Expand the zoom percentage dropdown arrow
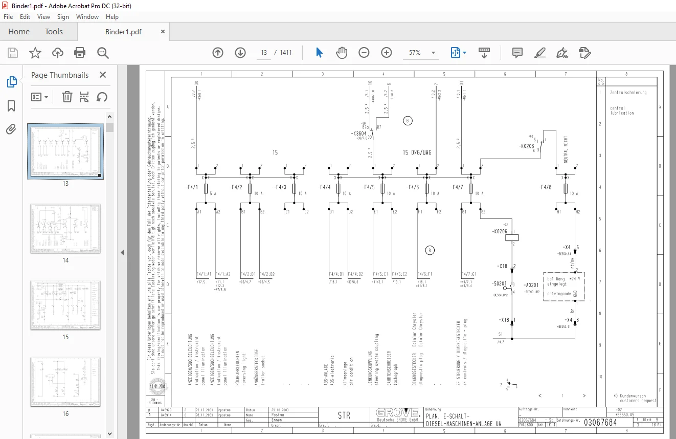676x439 pixels. [x=434, y=53]
